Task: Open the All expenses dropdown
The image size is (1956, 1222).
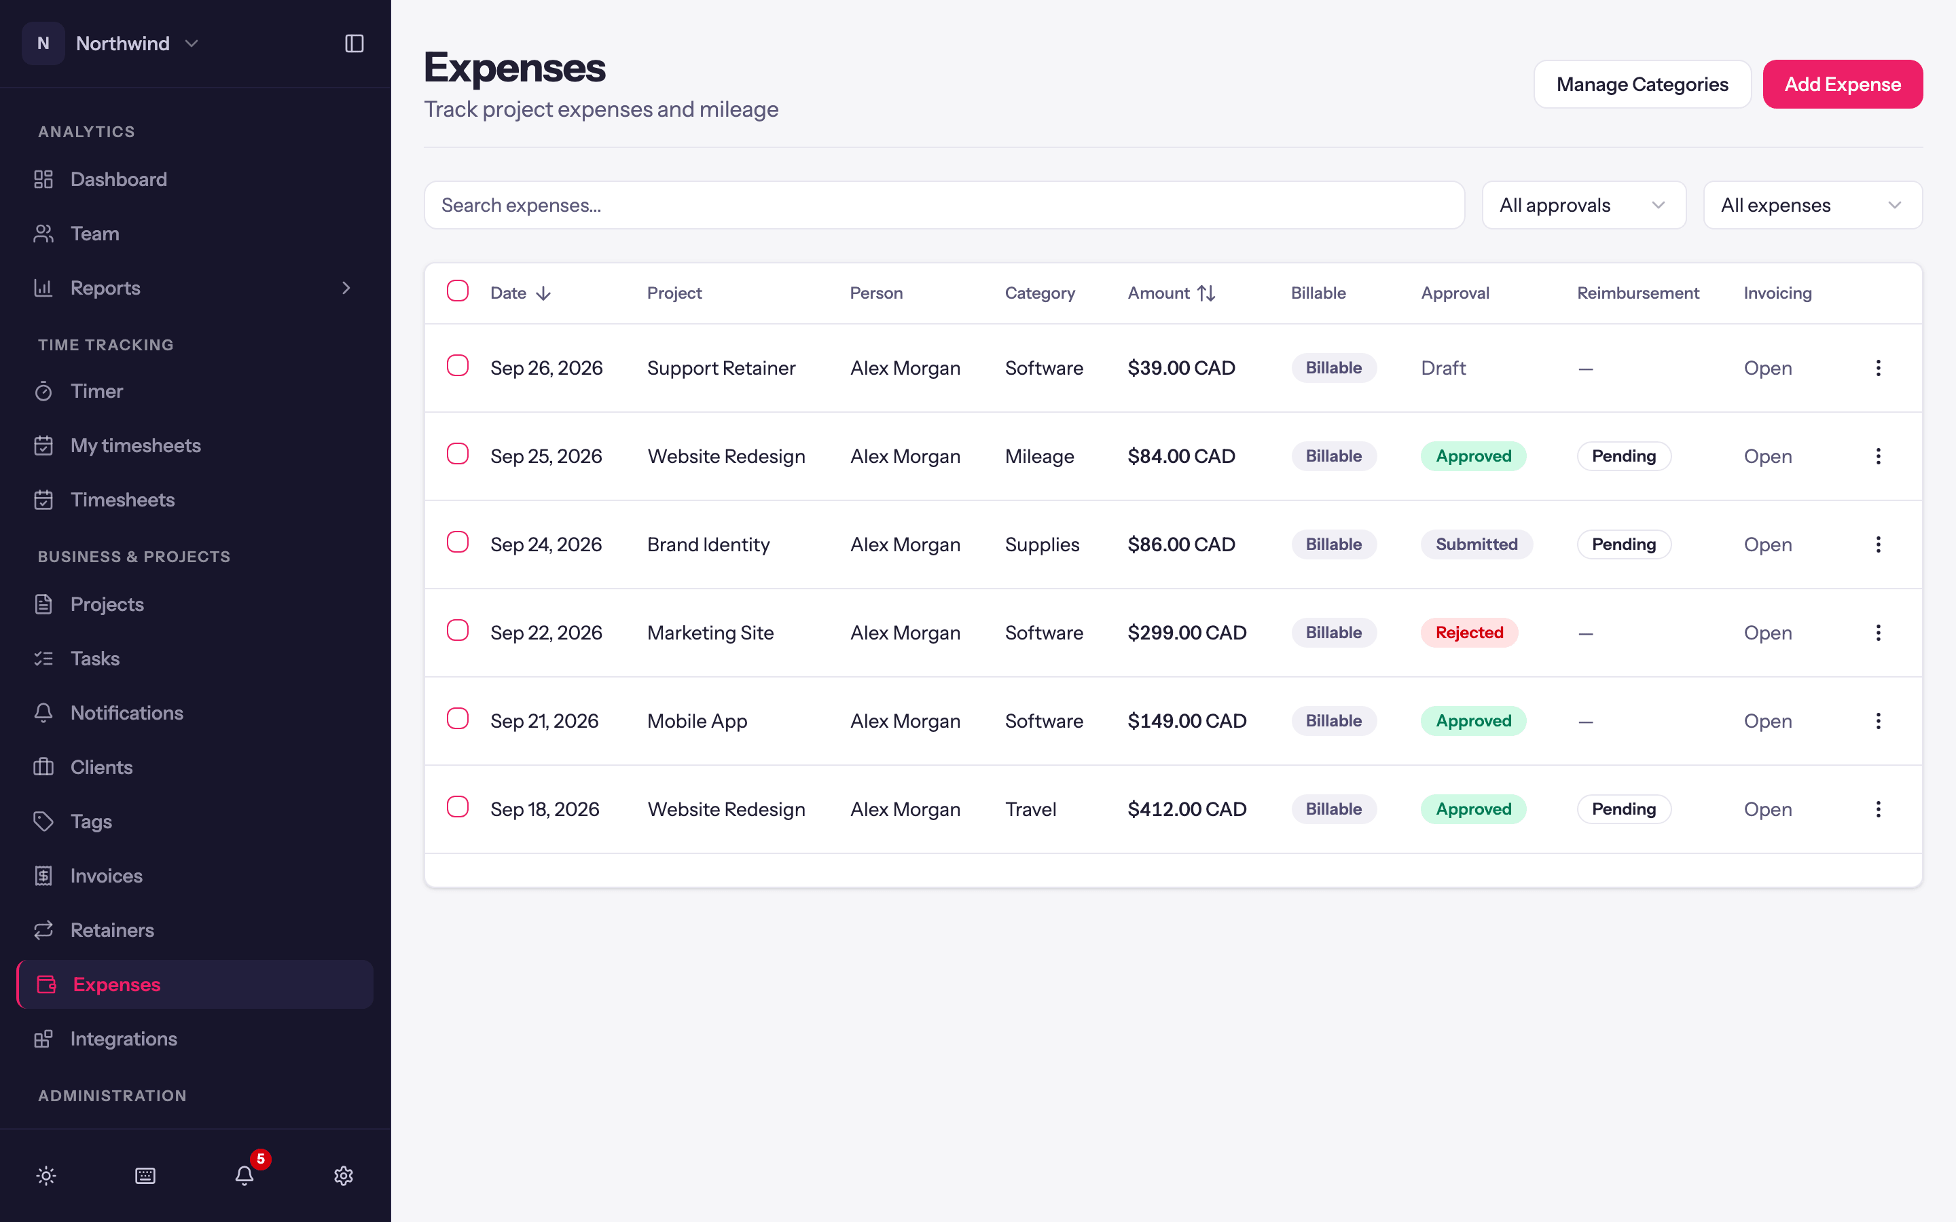Action: point(1812,205)
